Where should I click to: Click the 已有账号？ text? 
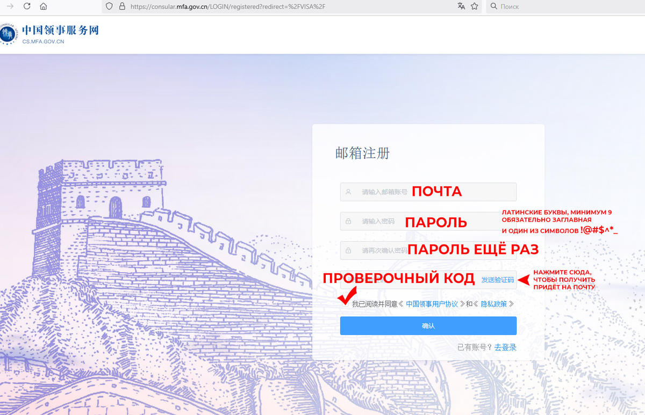coord(475,347)
